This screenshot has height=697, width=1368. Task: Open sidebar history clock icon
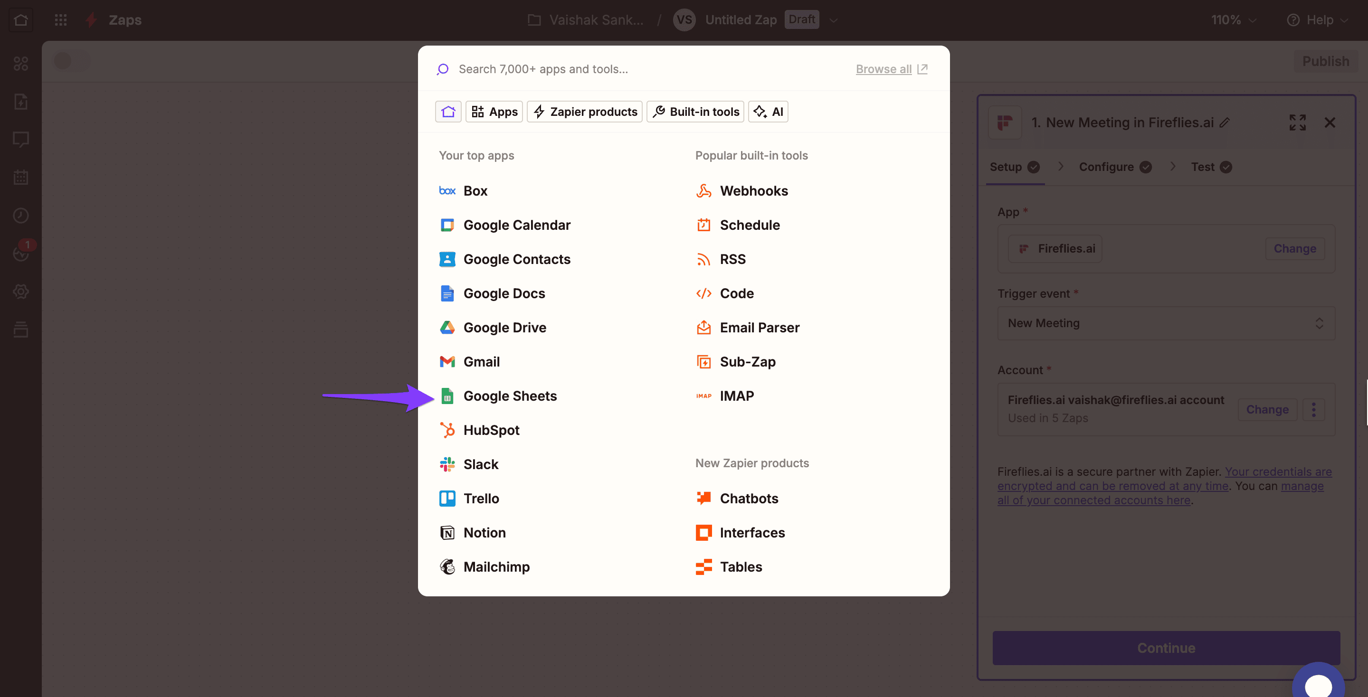click(x=21, y=216)
